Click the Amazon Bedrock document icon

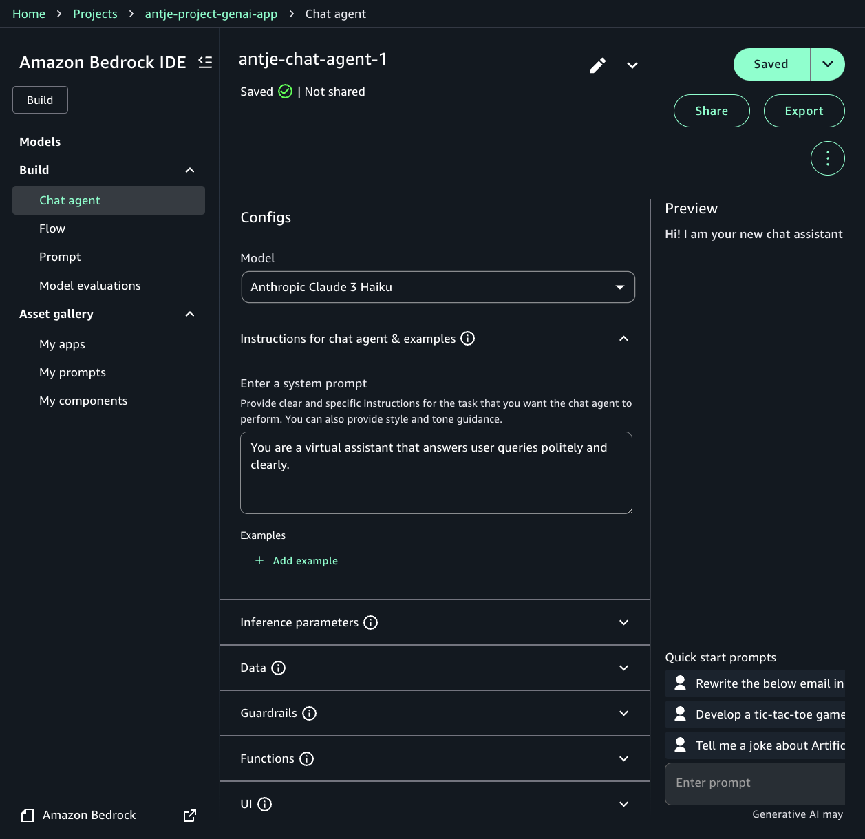[x=28, y=816]
